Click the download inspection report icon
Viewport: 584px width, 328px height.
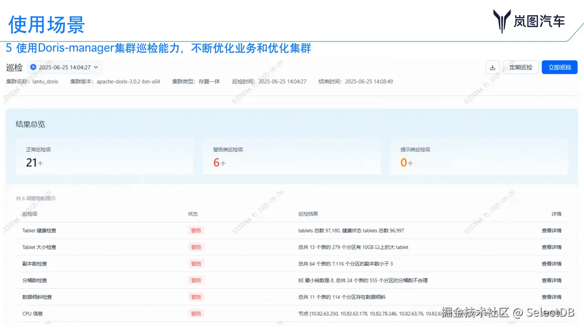coord(492,67)
